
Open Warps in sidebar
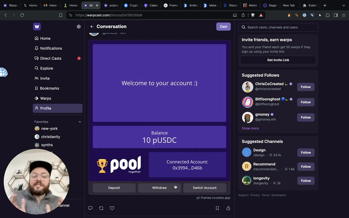coord(58,98)
